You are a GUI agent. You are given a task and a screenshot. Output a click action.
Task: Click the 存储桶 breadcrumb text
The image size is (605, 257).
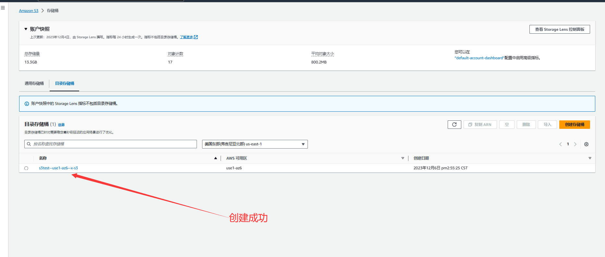pyautogui.click(x=53, y=11)
